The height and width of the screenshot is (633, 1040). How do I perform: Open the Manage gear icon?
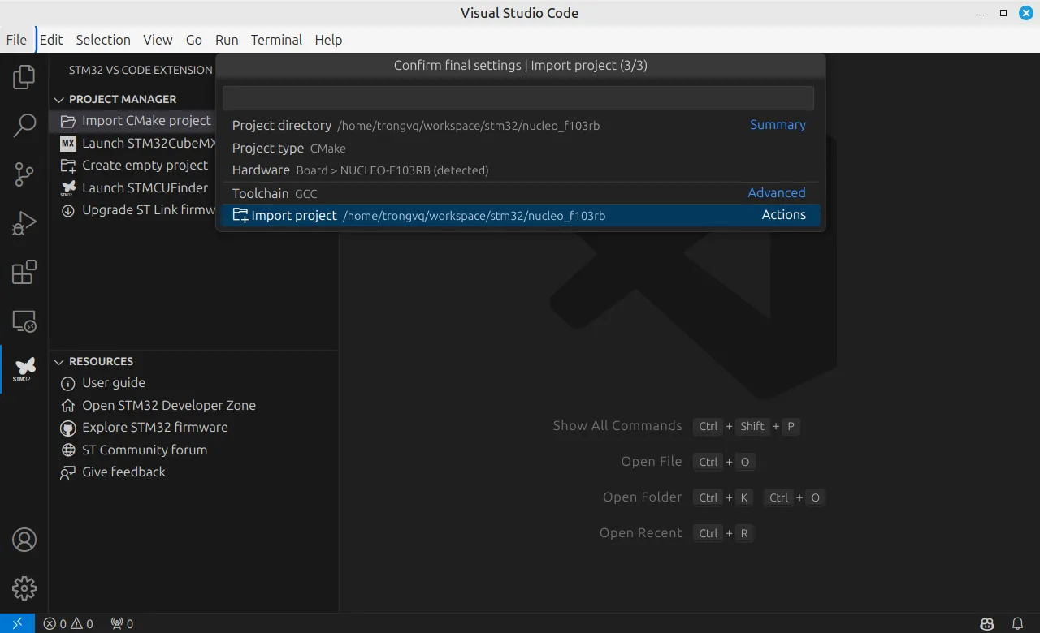click(x=24, y=588)
